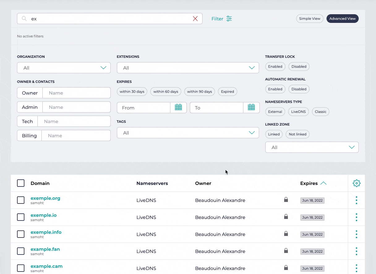The image size is (376, 274).
Task: Open table settings gear icon
Action: 357,183
